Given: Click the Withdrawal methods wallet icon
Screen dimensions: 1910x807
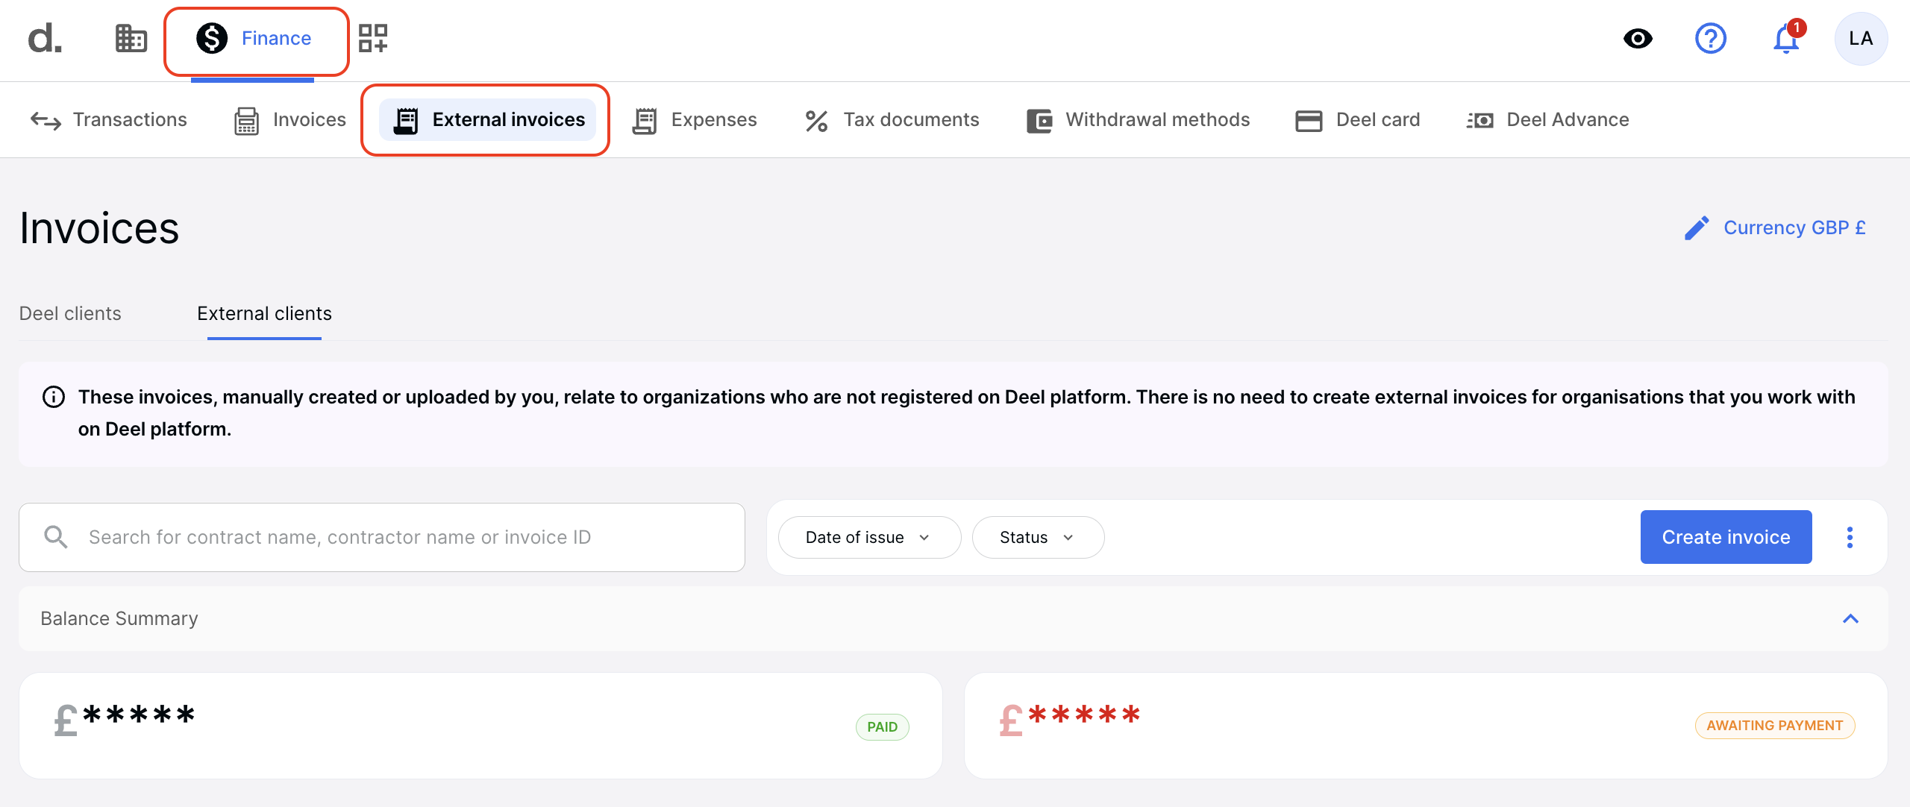Looking at the screenshot, I should click(x=1039, y=120).
